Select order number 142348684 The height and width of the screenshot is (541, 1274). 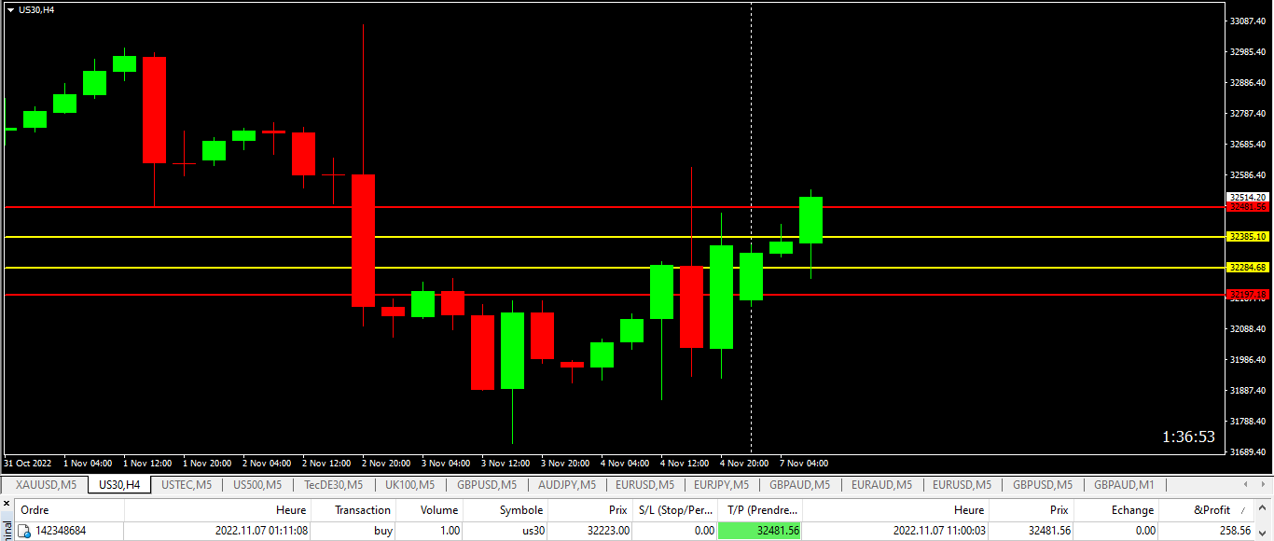point(61,531)
